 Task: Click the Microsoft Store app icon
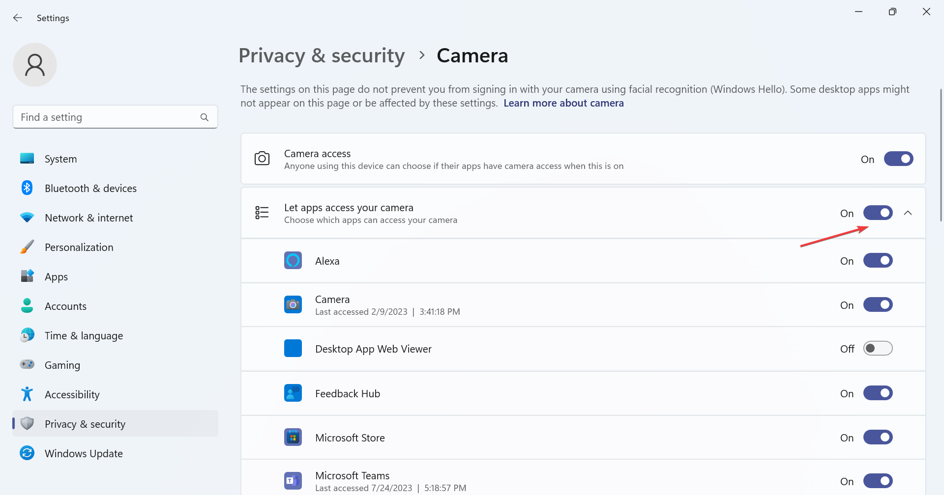293,437
